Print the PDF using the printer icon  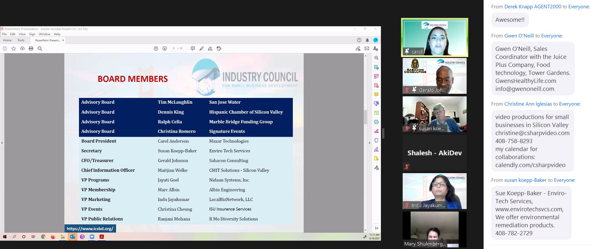click(31, 49)
